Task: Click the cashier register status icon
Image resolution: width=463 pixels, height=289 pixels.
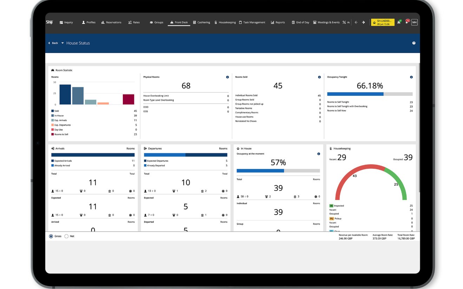Action: [399, 22]
